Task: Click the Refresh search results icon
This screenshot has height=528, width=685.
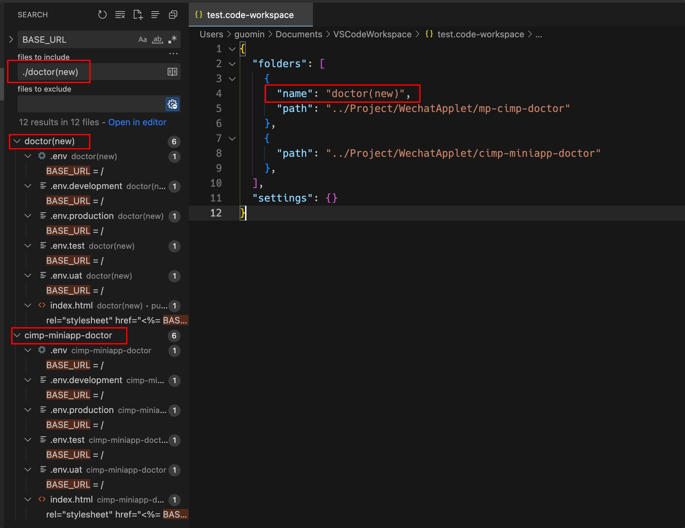Action: 102,15
